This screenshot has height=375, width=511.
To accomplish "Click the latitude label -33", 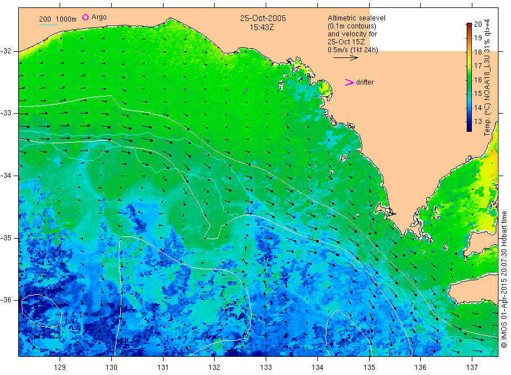I will [6, 113].
